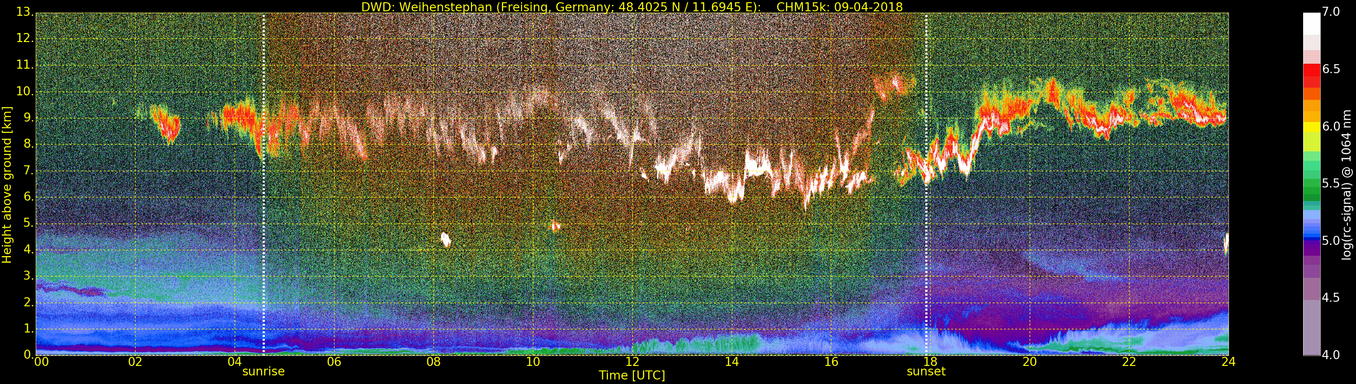
Task: Click the 00 tick on the time axis
Action: [x=41, y=362]
